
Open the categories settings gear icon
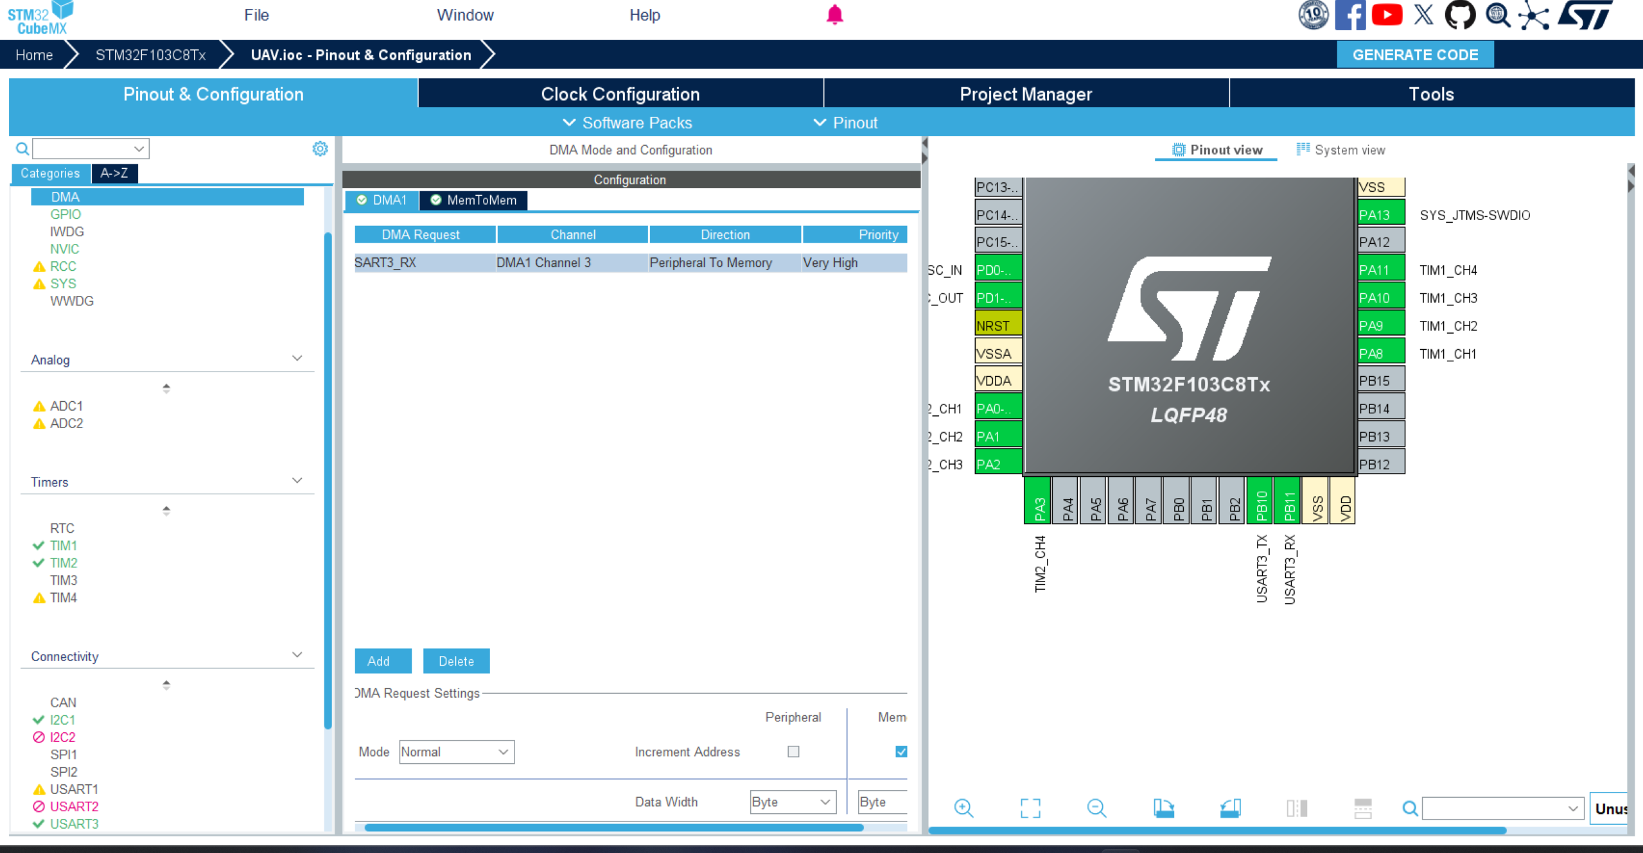pyautogui.click(x=320, y=149)
